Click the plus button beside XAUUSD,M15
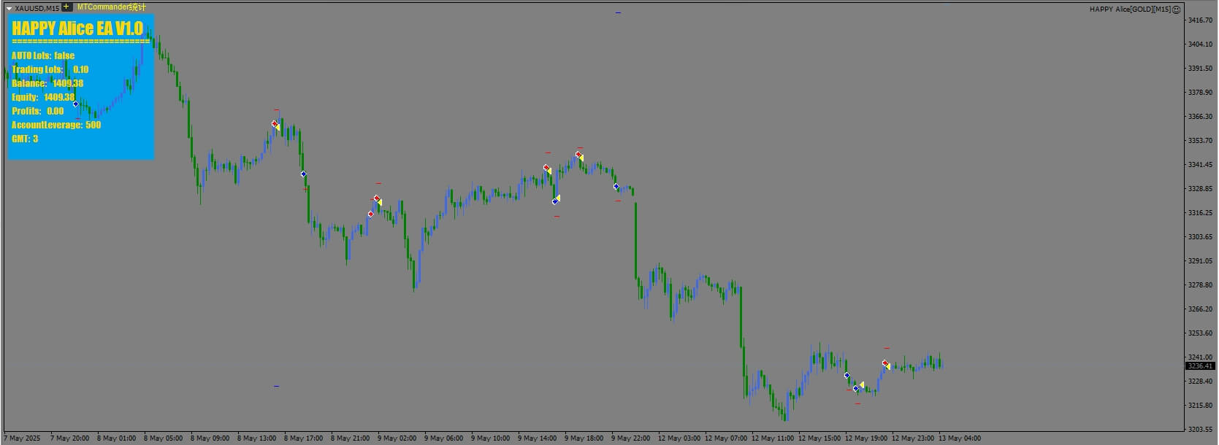 (x=66, y=7)
